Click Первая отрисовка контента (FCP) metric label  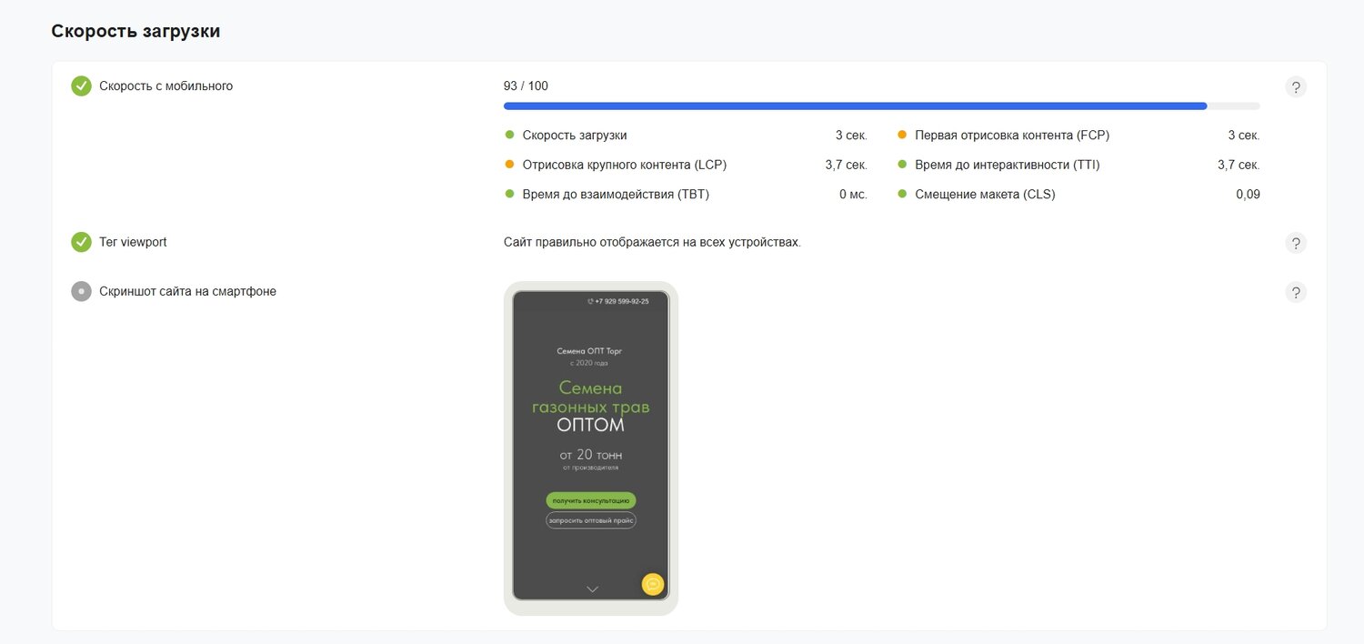pyautogui.click(x=1012, y=135)
